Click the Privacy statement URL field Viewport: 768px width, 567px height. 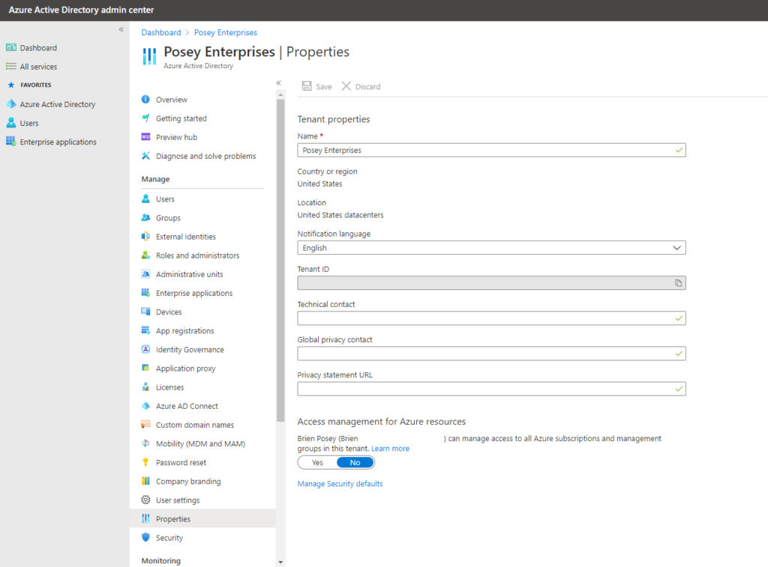coord(491,389)
